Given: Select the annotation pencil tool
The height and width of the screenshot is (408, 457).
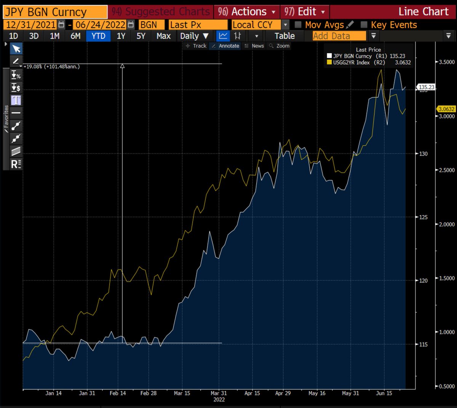Looking at the screenshot, I should 16,61.
